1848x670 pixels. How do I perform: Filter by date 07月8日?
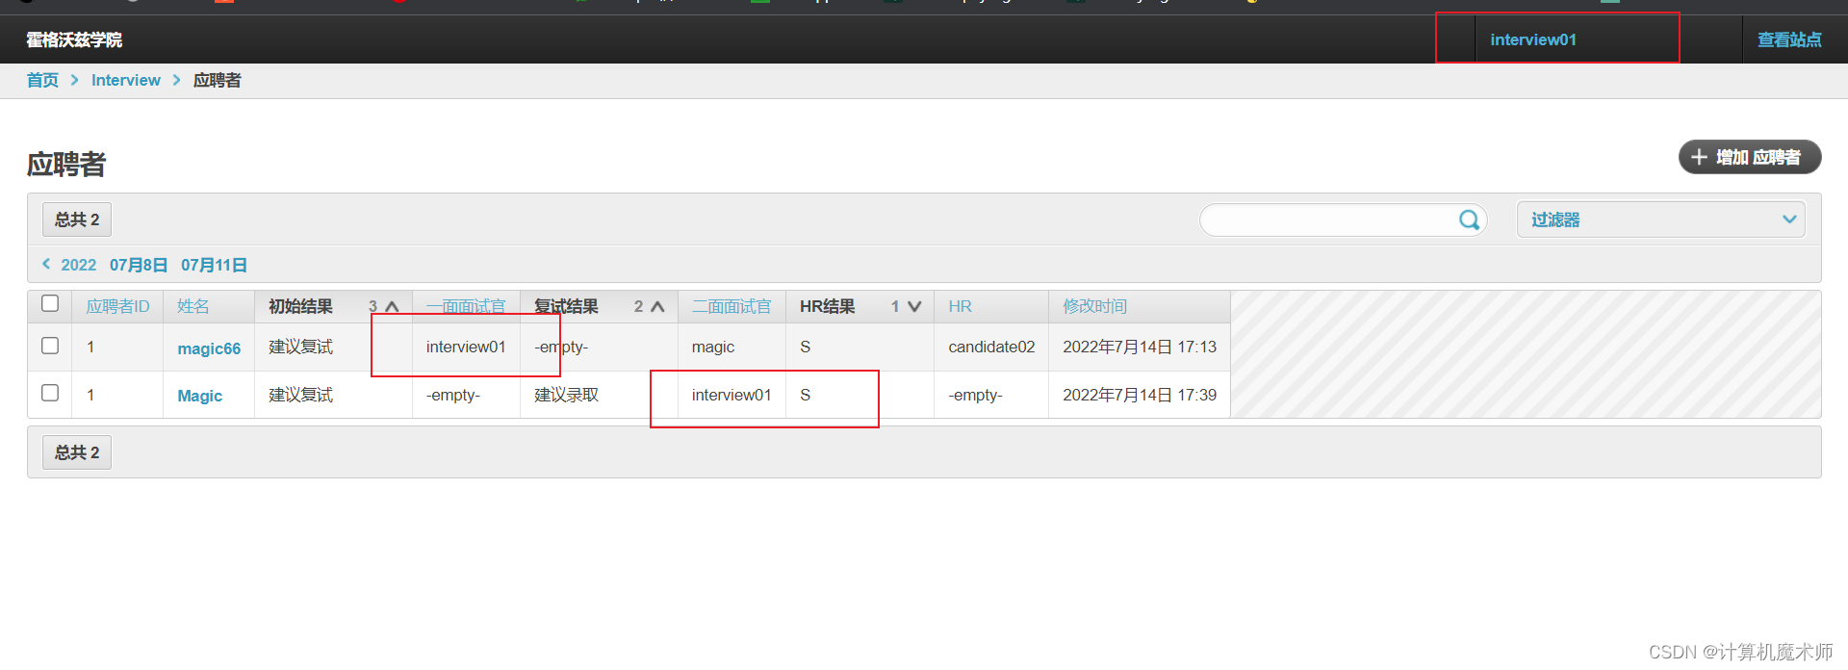point(139,265)
